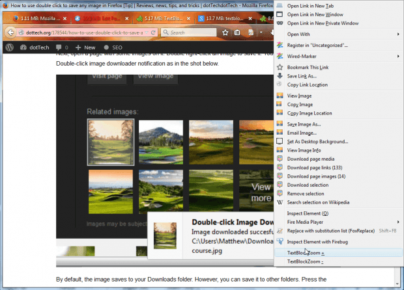Click the View image button in the screenshot

coord(156,79)
